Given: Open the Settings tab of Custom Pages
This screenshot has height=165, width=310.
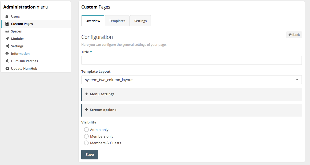Looking at the screenshot, I should point(140,20).
